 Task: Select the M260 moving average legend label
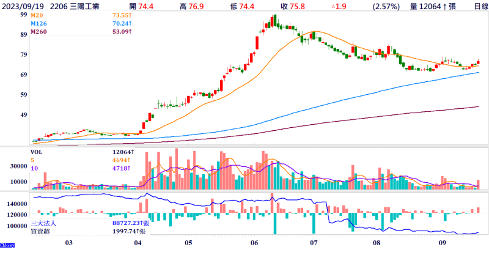point(39,32)
